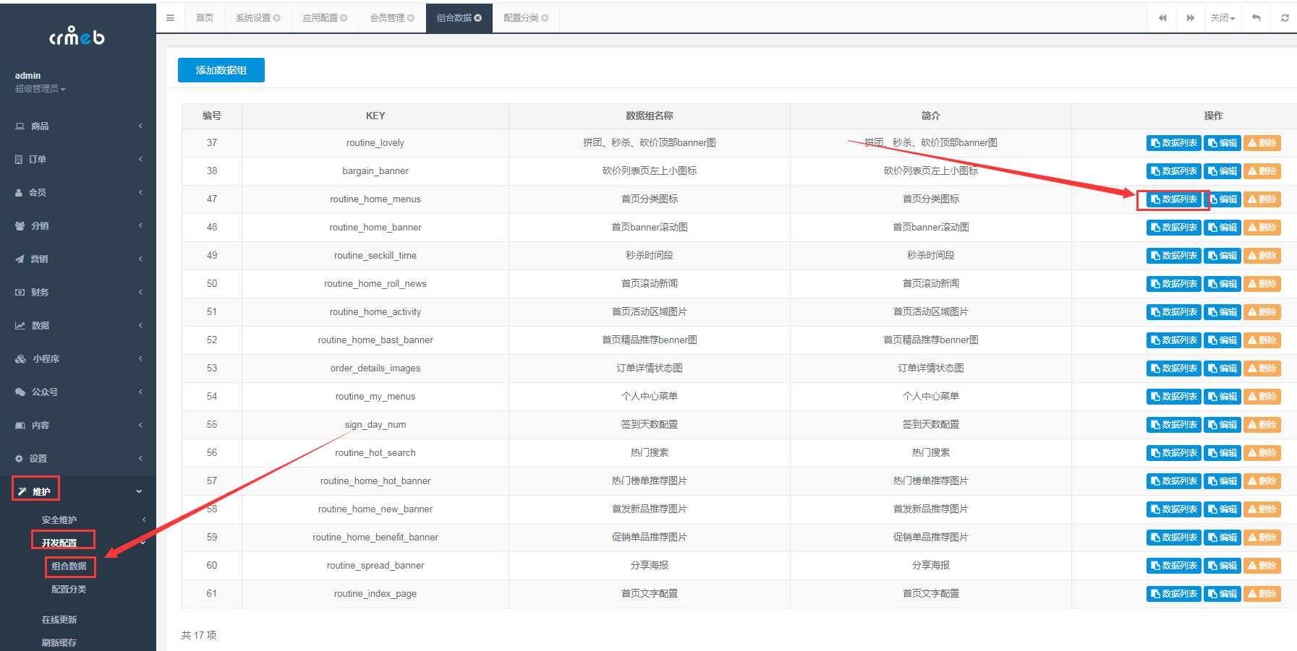Open the 数据 sidebar menu
This screenshot has width=1297, height=651.
tap(78, 325)
